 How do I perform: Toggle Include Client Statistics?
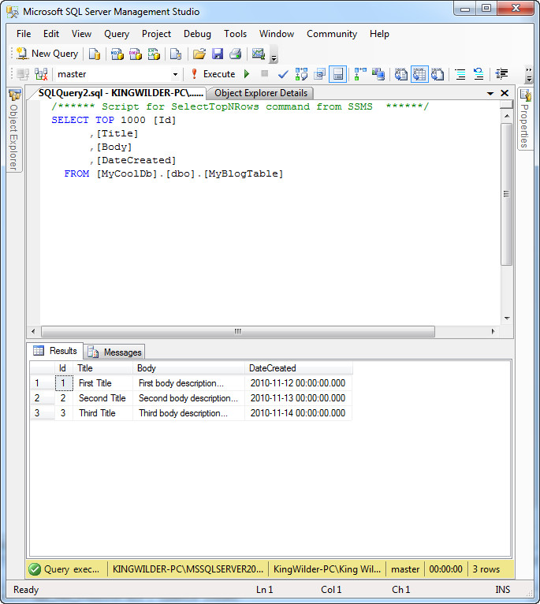pos(378,74)
